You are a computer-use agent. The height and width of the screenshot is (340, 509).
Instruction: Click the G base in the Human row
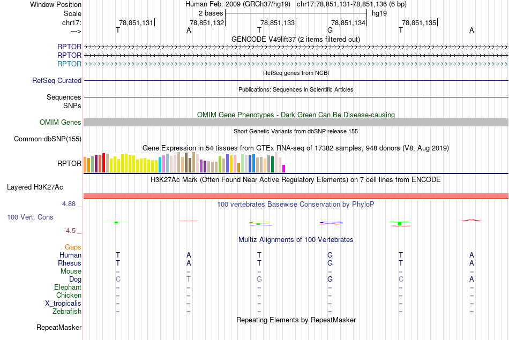(x=330, y=255)
